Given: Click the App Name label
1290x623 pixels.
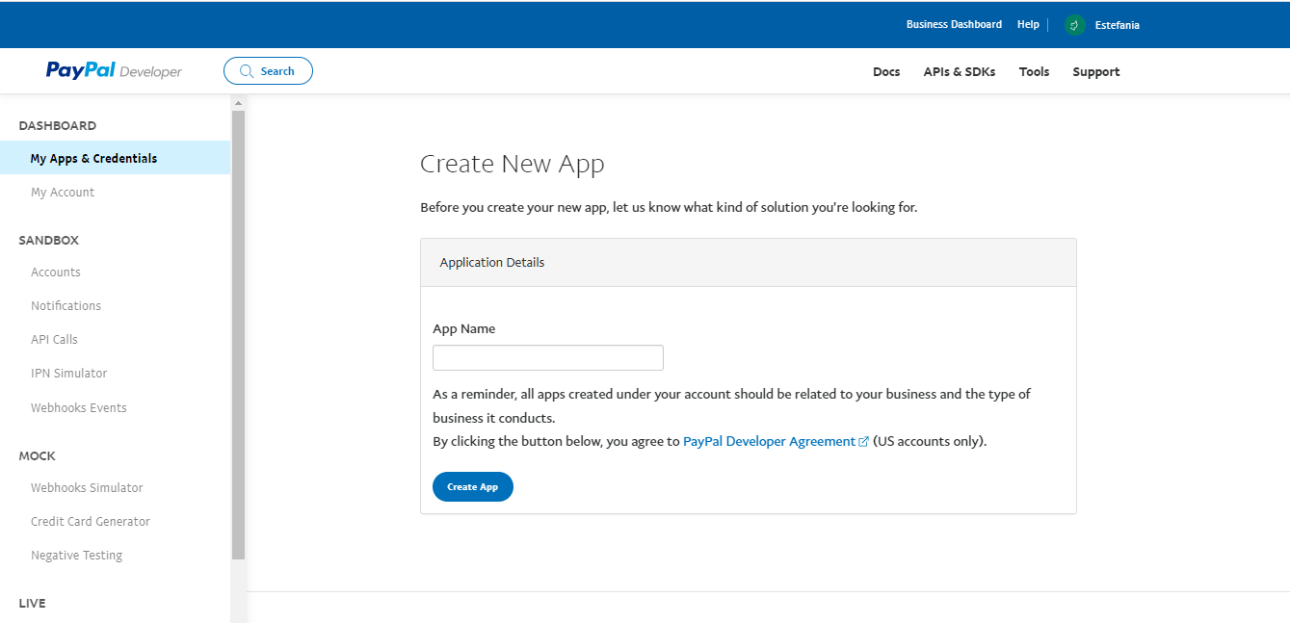Looking at the screenshot, I should [464, 329].
